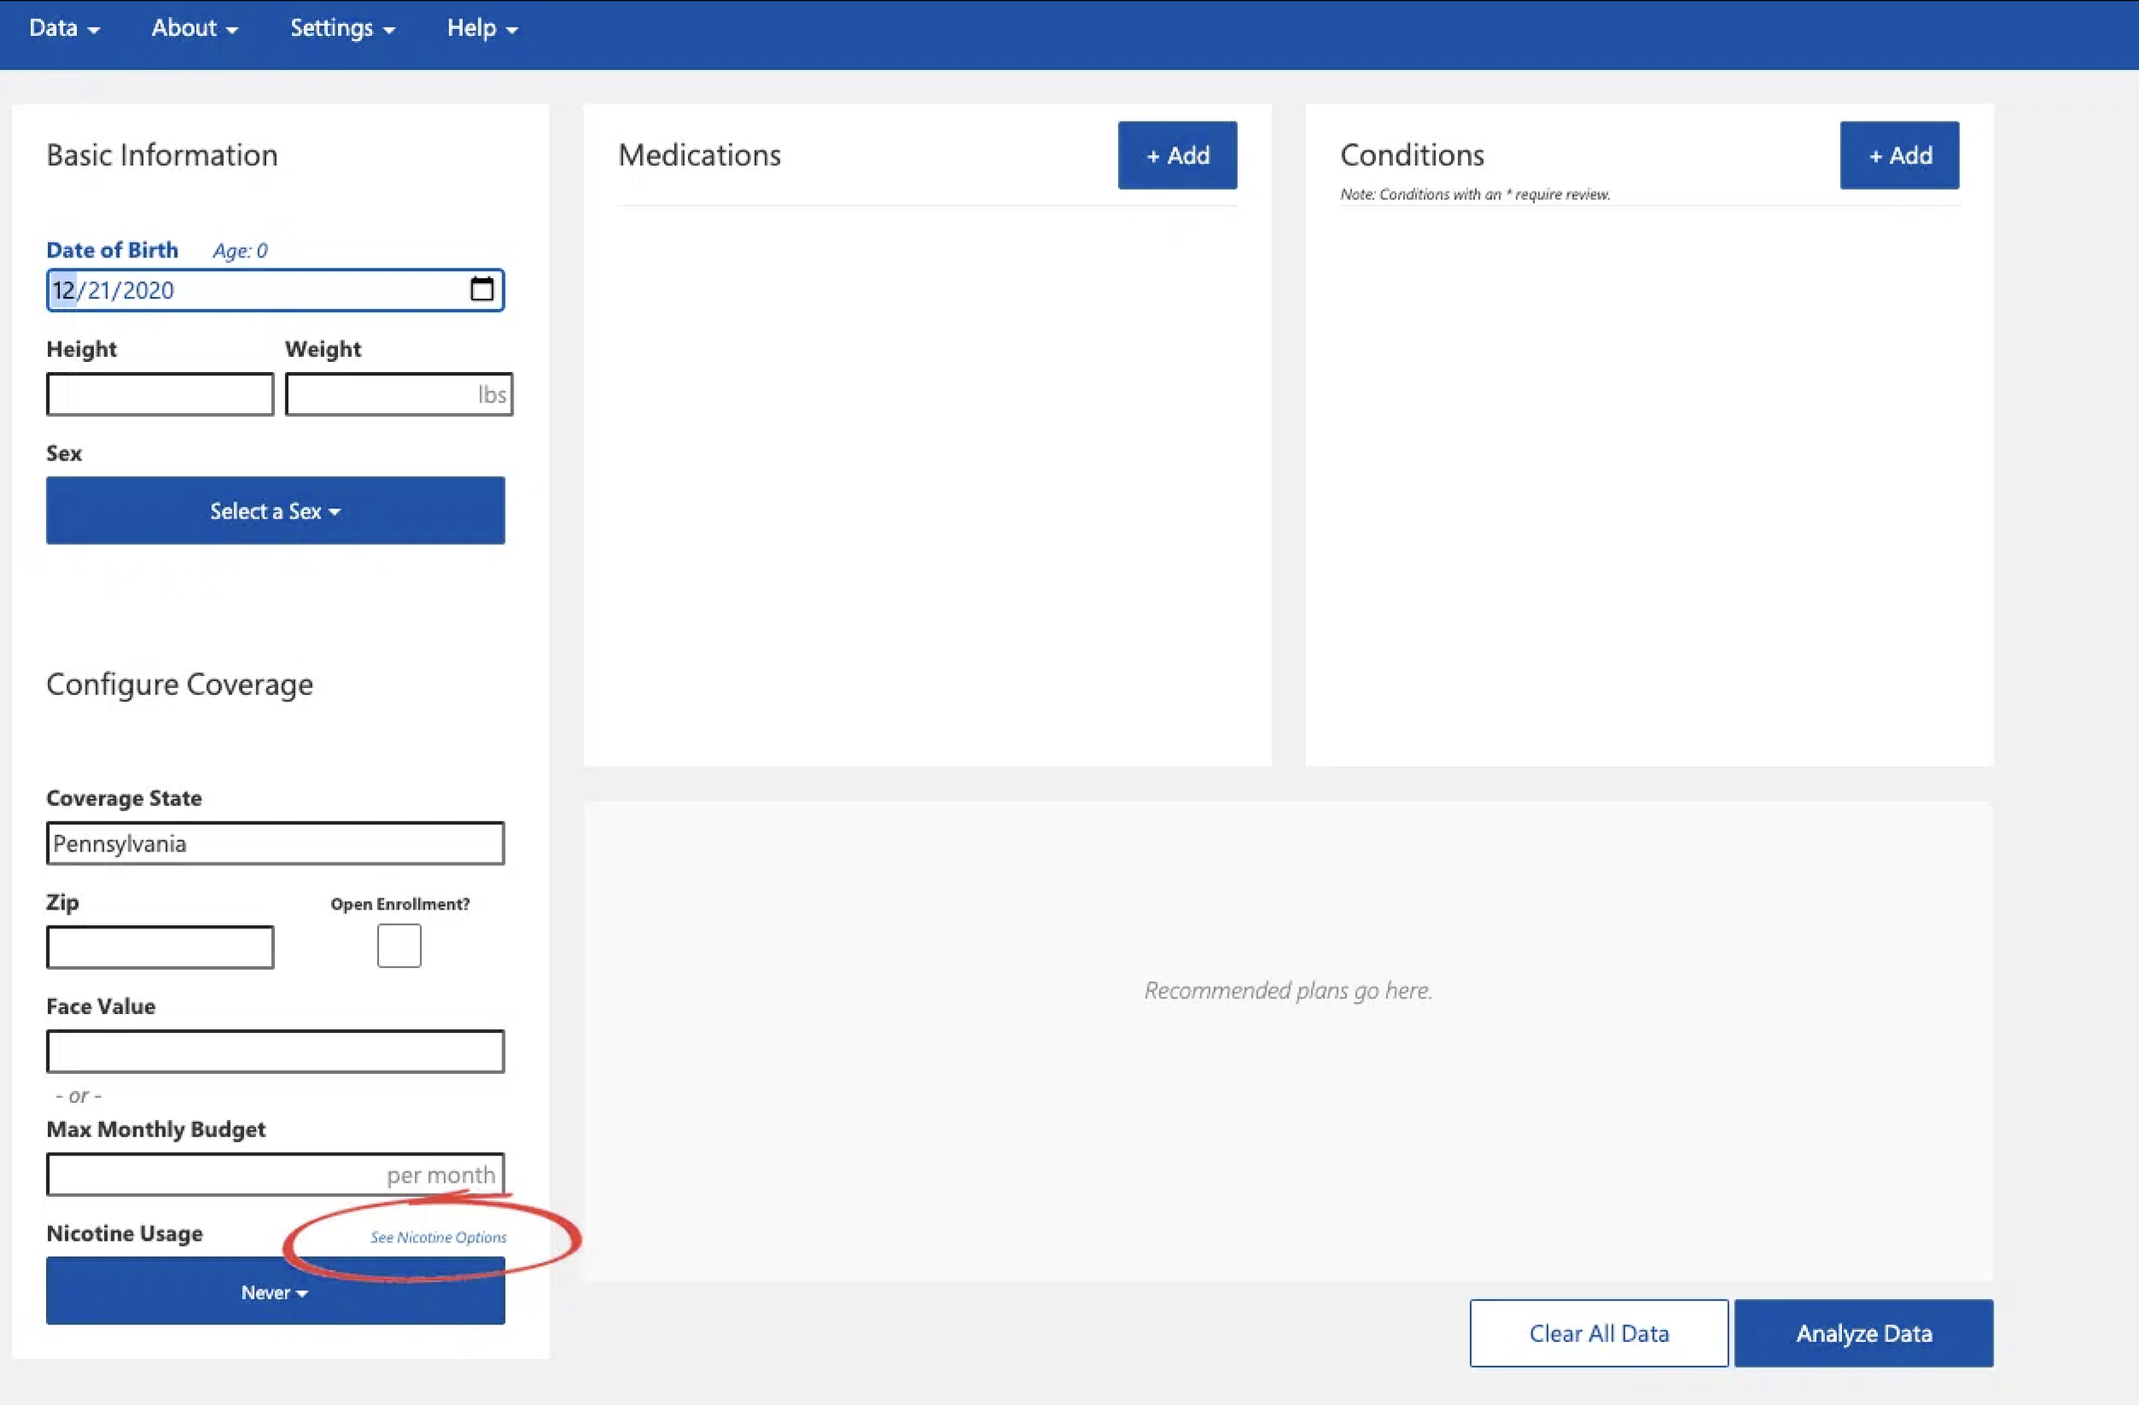This screenshot has height=1405, width=2139.
Task: Focus the Face Value field
Action: tap(275, 1052)
